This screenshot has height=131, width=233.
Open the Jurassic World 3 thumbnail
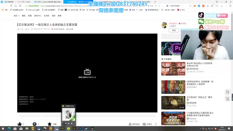173,87
